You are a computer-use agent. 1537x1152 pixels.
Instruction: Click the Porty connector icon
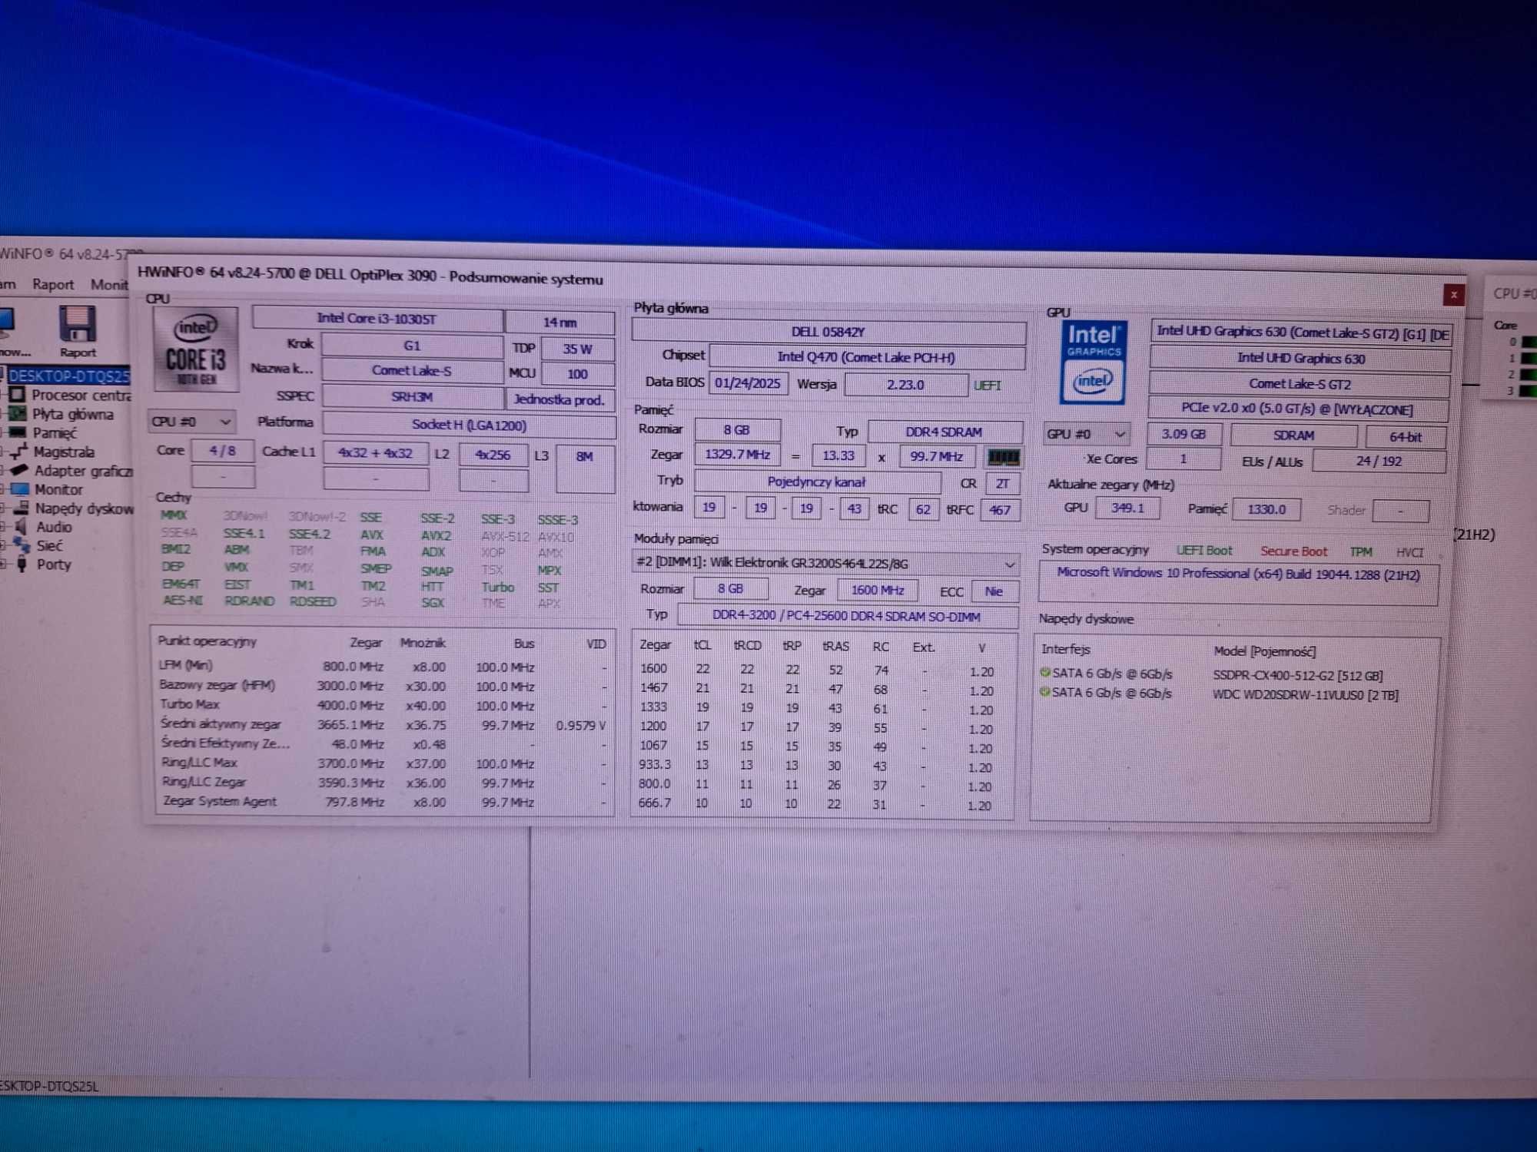tap(22, 564)
